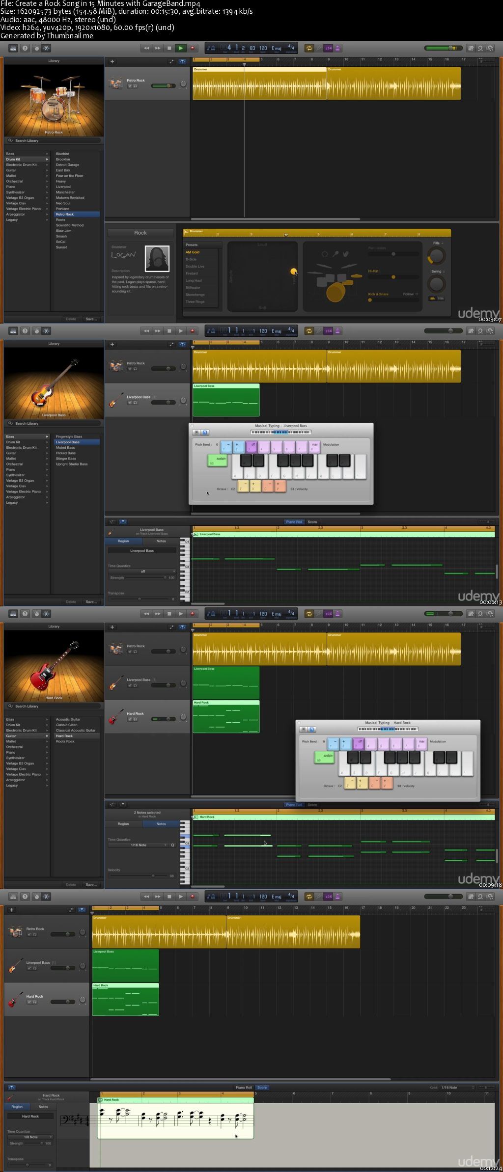This screenshot has width=503, height=1172.
Task: Open the tuner icon in the Drummer editor frame toolbar
Action: click(x=319, y=48)
